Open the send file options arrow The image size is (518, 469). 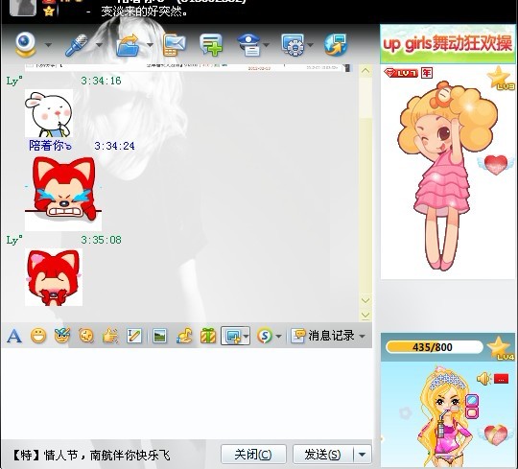(150, 44)
